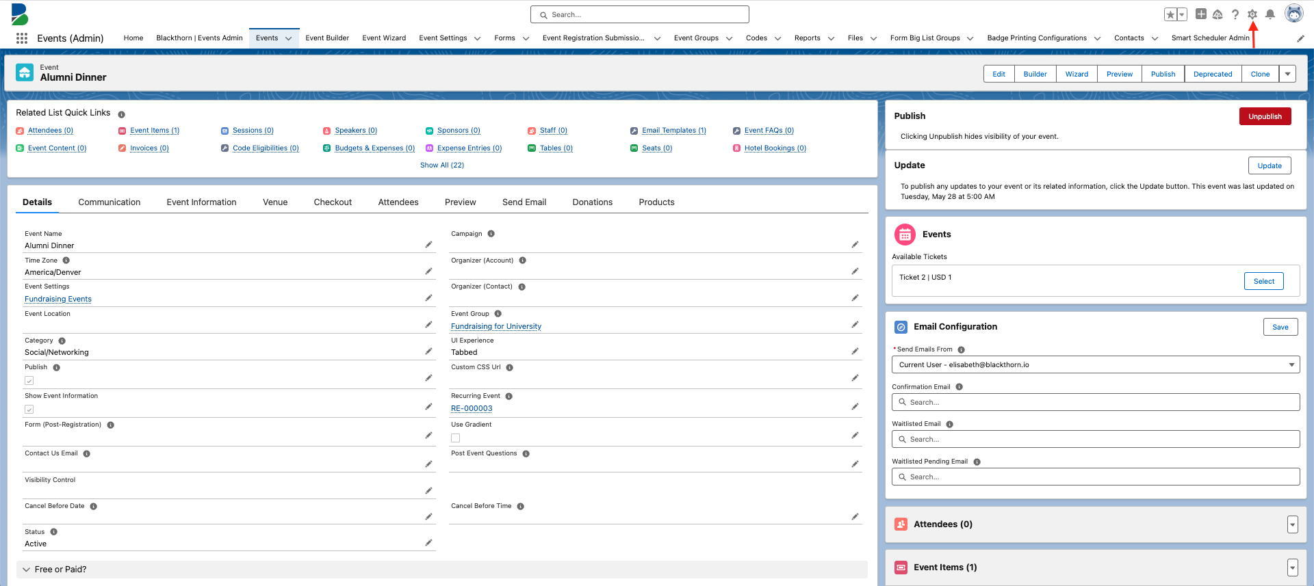Open the Setup gear icon
This screenshot has height=586, width=1314.
click(x=1252, y=14)
